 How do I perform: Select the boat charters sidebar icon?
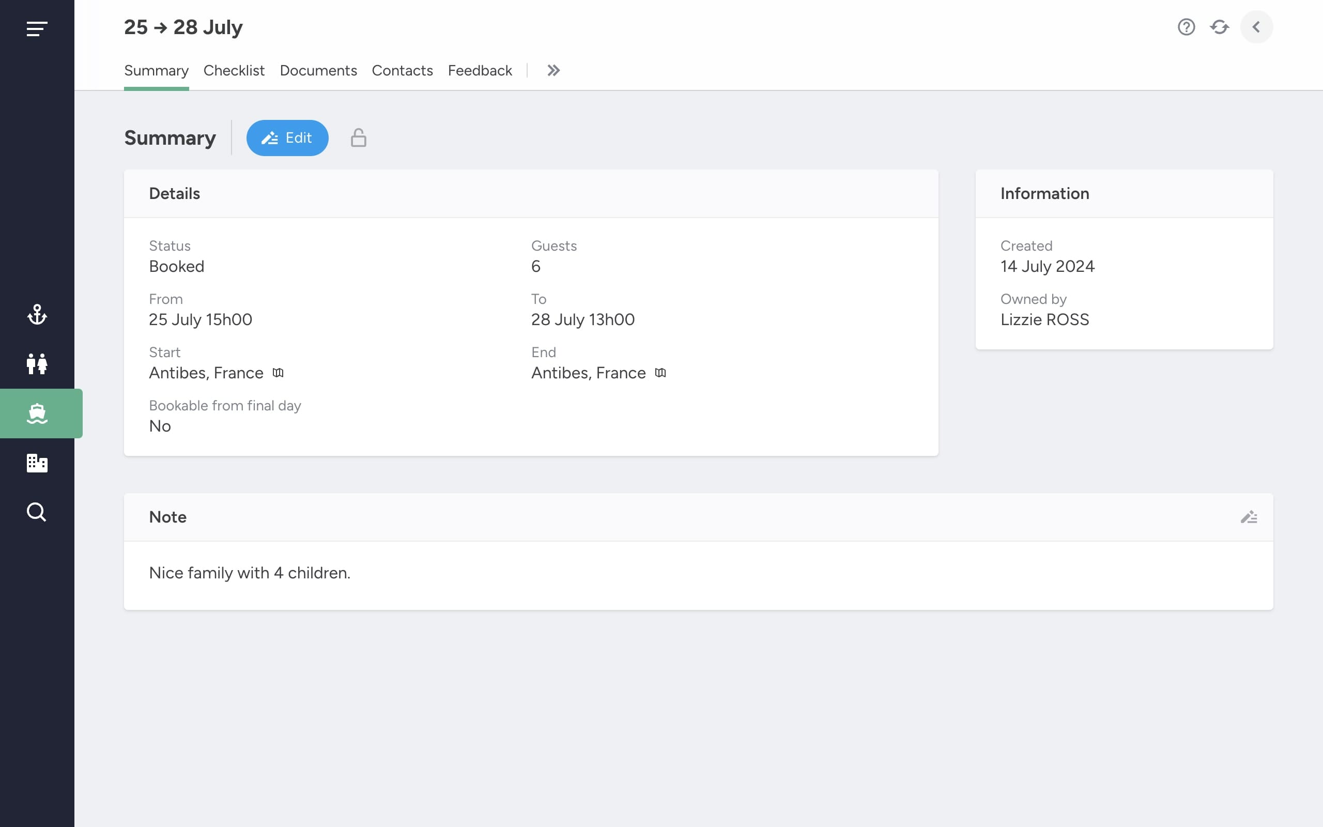click(37, 413)
